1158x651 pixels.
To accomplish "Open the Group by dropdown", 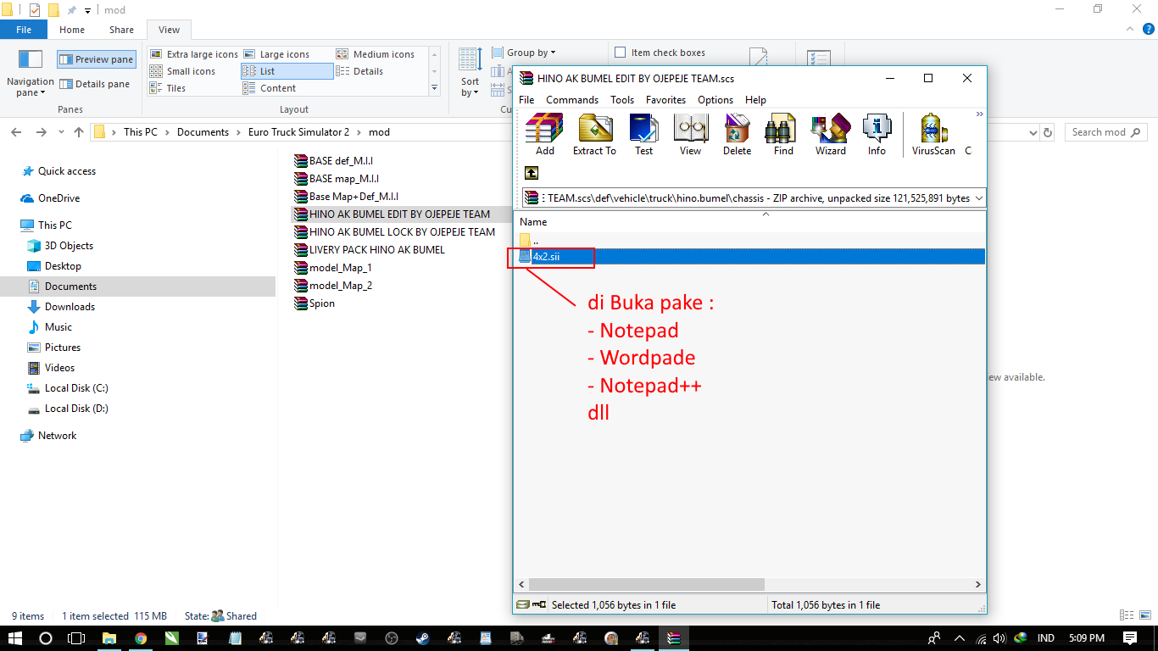I will point(524,53).
